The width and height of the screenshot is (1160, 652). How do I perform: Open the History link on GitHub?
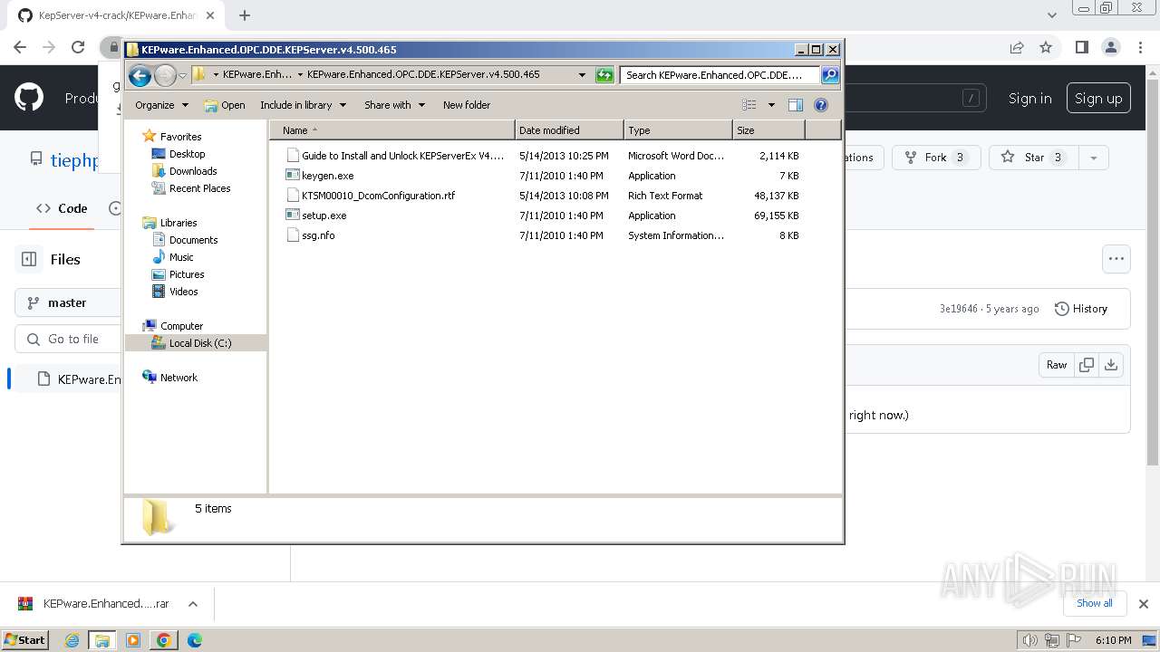click(x=1081, y=309)
